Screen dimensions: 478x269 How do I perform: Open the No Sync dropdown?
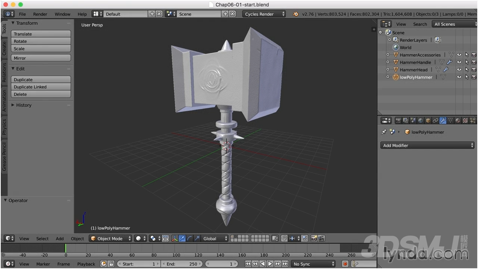313,264
